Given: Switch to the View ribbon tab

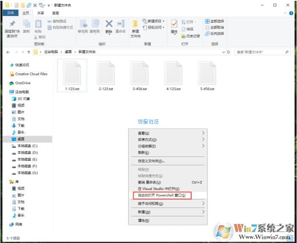Looking at the screenshot, I should coord(55,13).
